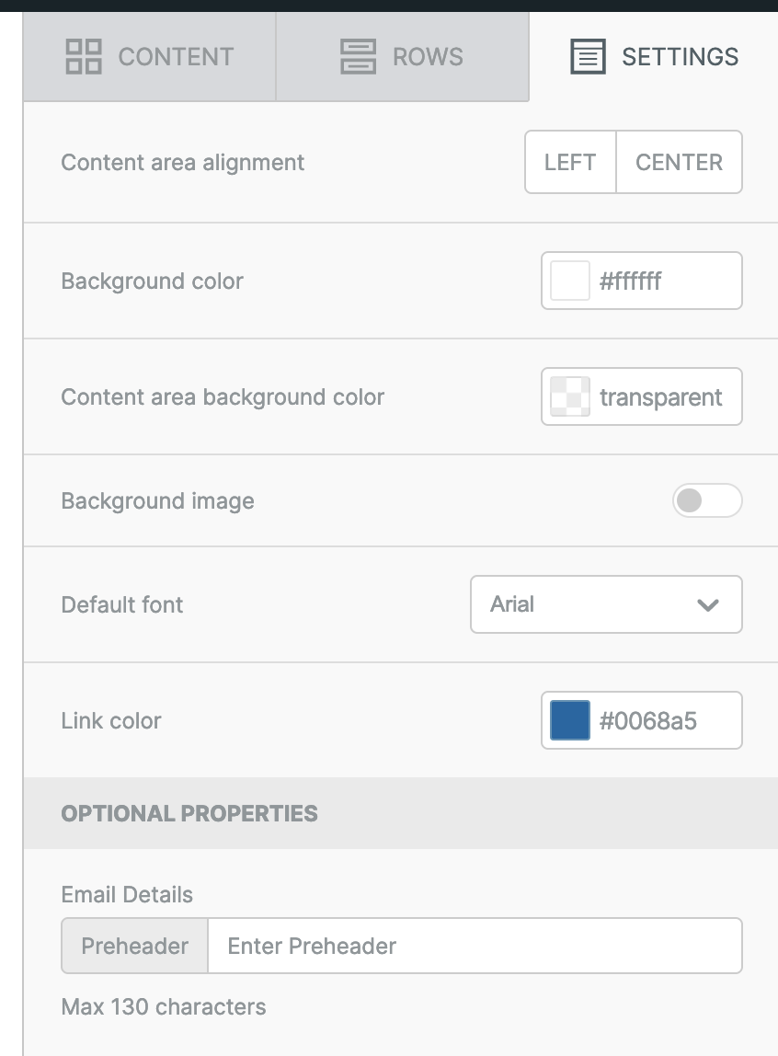Switch to the CONTENT tab
Image resolution: width=778 pixels, height=1056 pixels.
[x=149, y=57]
